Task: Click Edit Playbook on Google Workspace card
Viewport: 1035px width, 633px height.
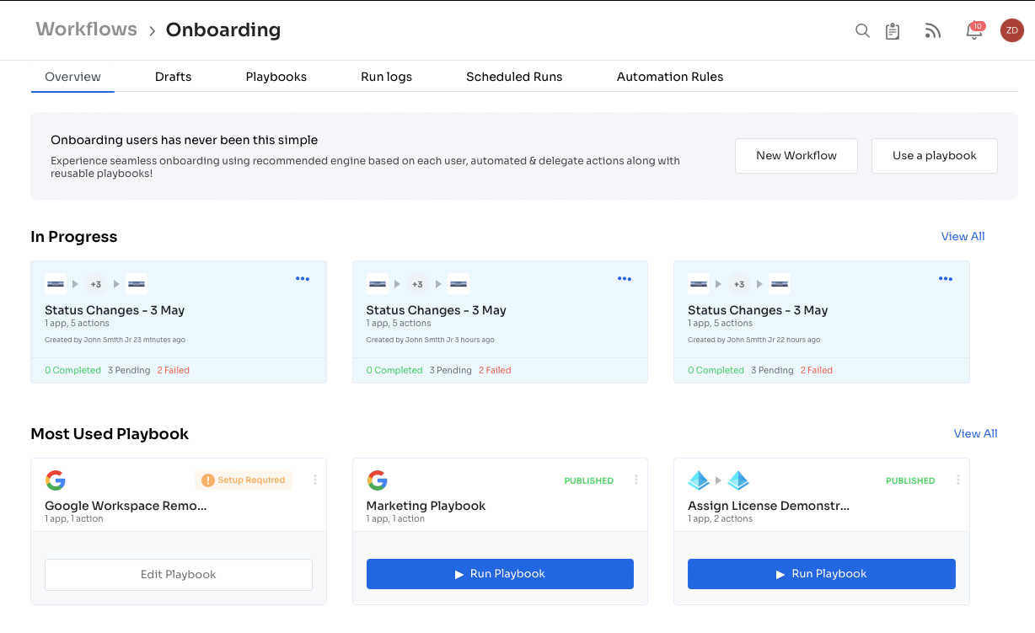Action: click(x=178, y=574)
